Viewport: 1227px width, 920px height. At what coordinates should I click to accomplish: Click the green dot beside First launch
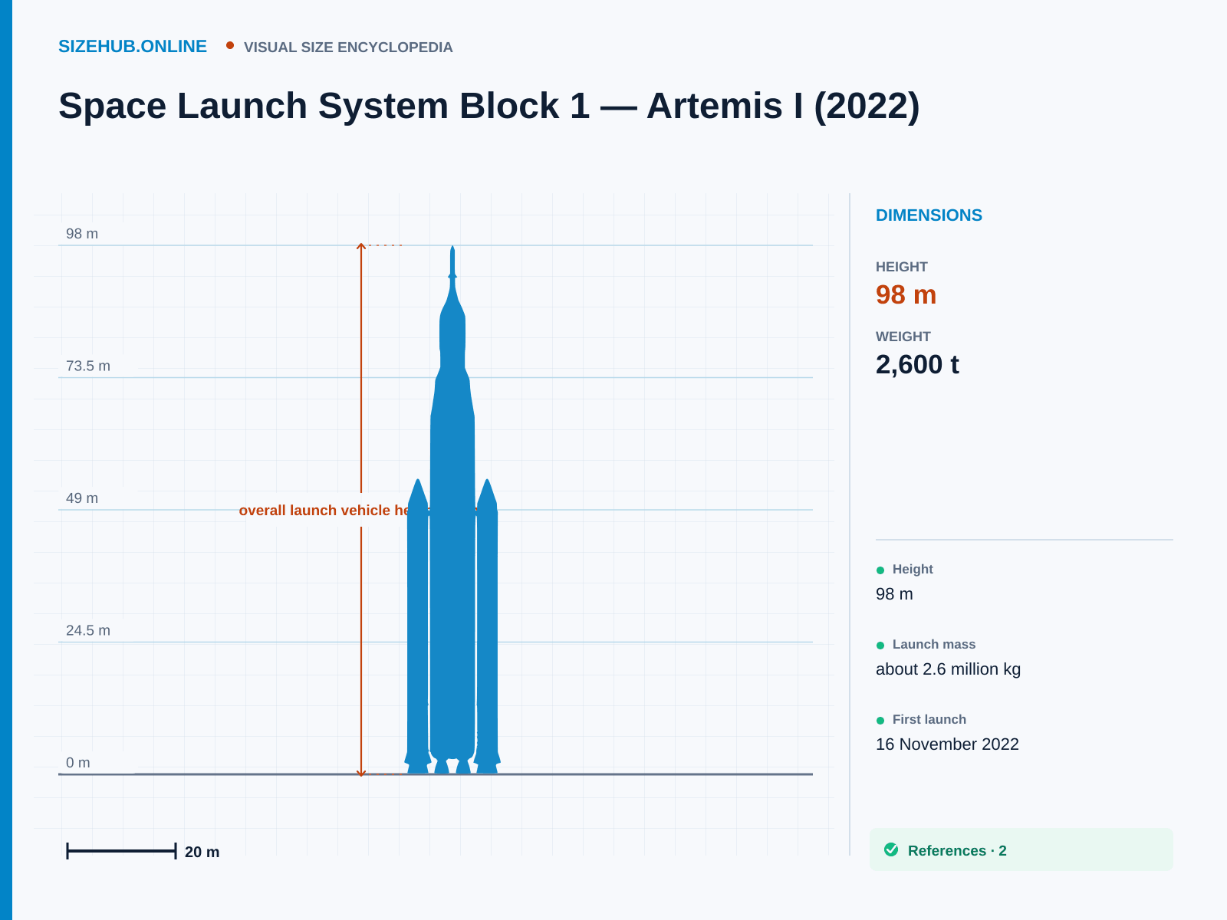point(880,721)
